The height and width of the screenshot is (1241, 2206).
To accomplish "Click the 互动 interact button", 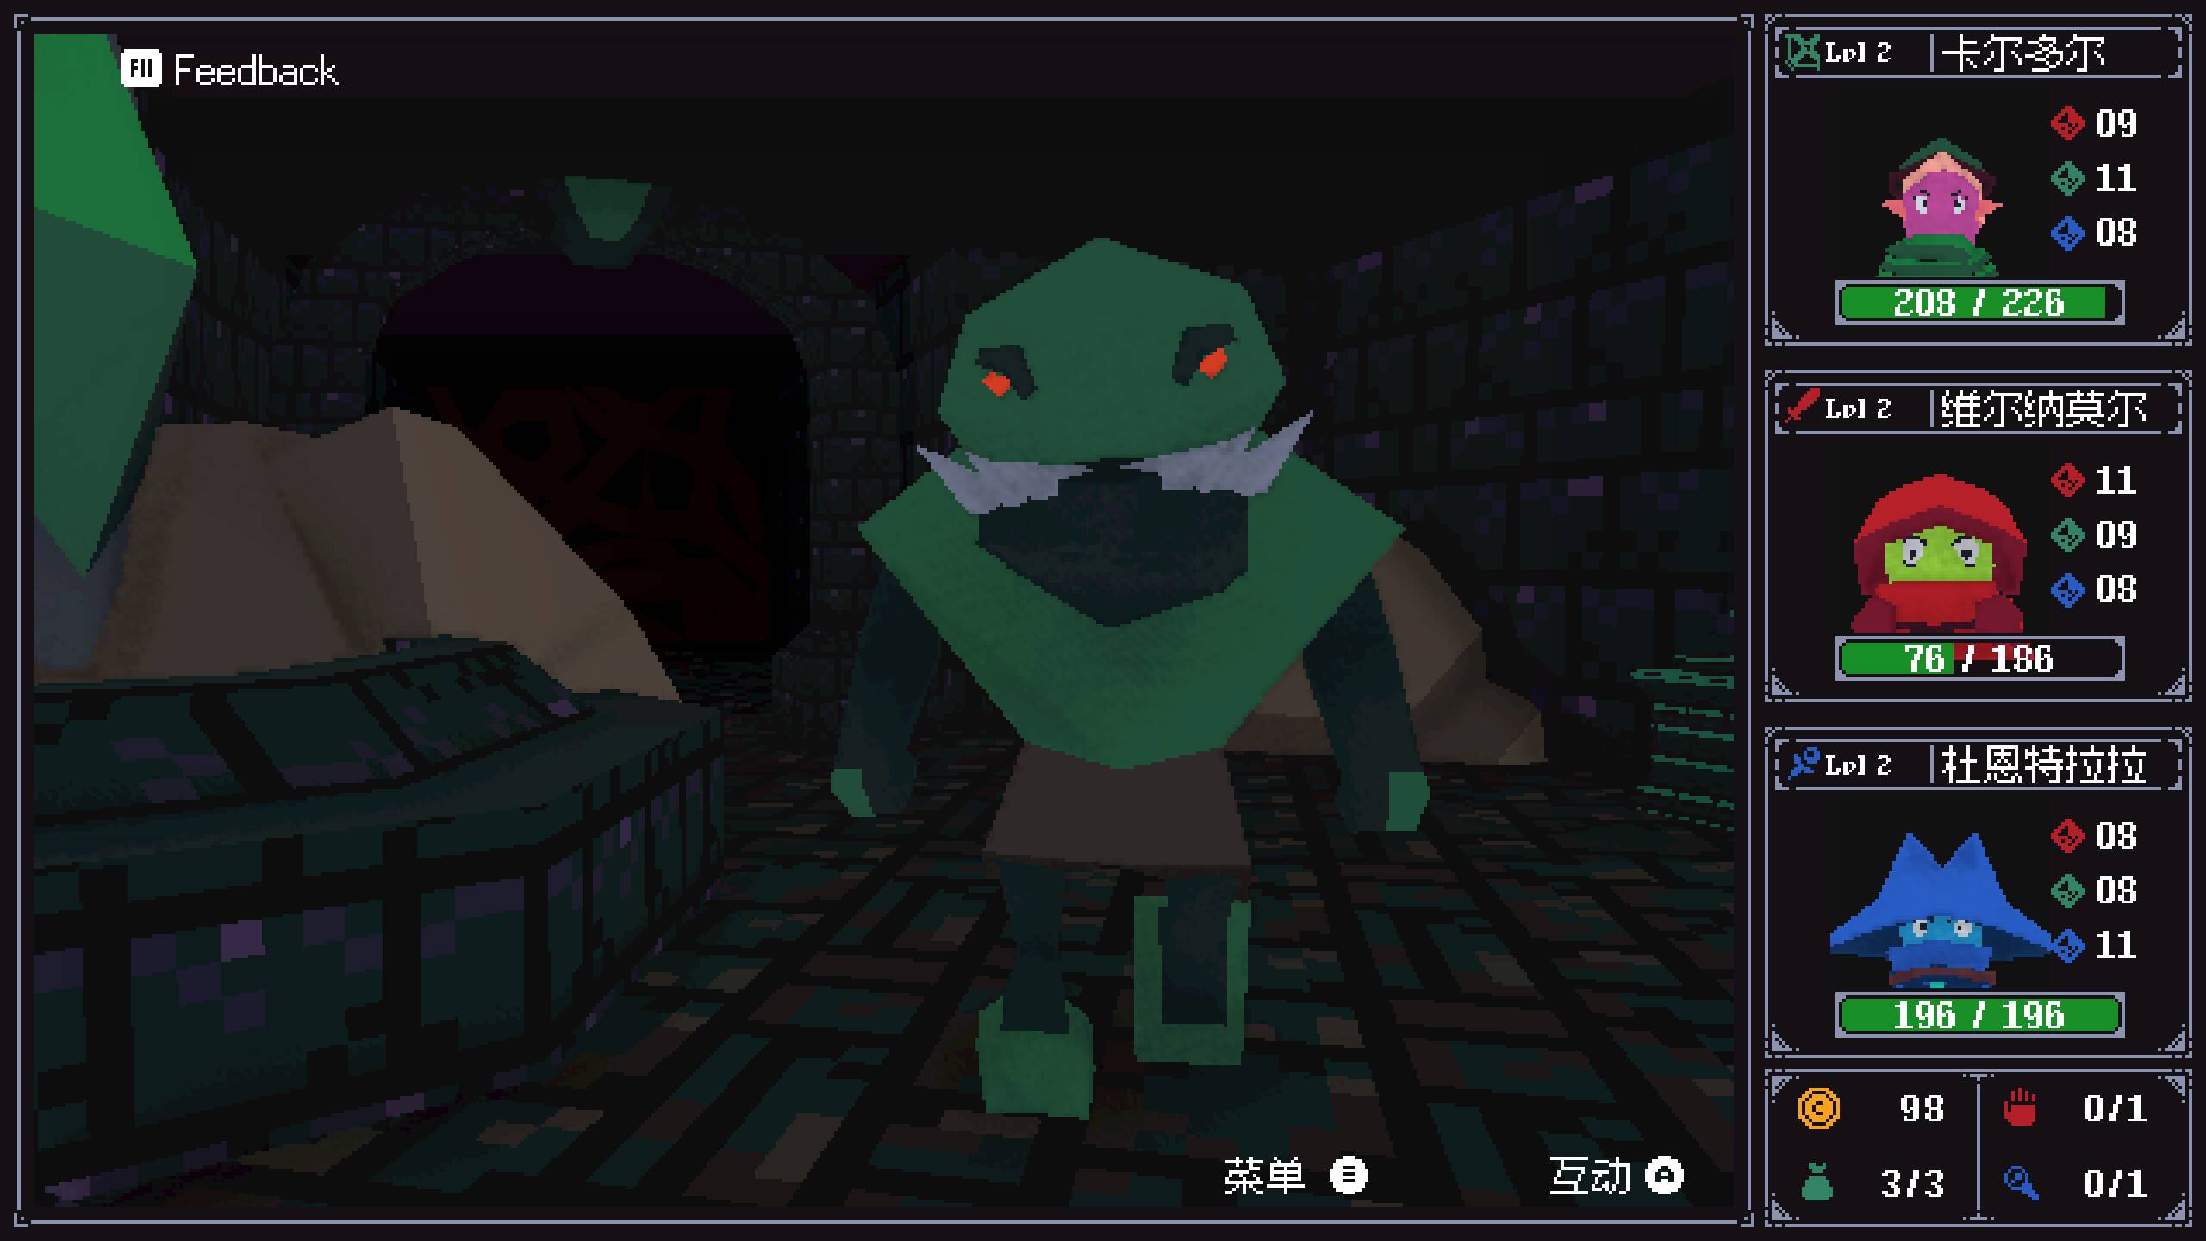I will coord(1616,1176).
